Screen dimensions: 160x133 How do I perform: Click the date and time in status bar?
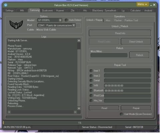click(17, 127)
